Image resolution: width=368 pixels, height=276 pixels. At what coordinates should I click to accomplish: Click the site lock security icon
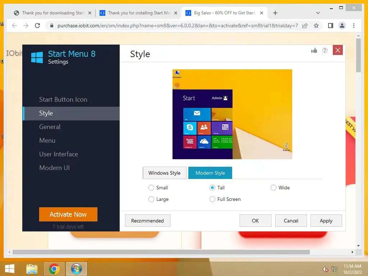click(52, 26)
